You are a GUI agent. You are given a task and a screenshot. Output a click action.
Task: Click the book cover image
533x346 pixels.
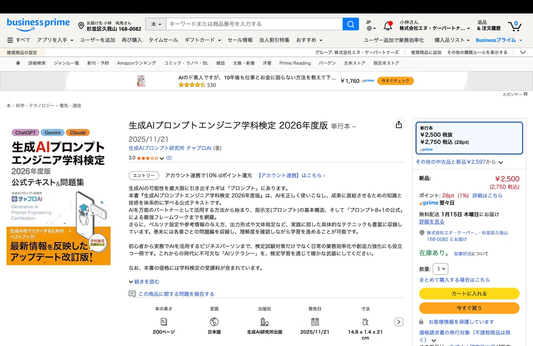coord(59,197)
